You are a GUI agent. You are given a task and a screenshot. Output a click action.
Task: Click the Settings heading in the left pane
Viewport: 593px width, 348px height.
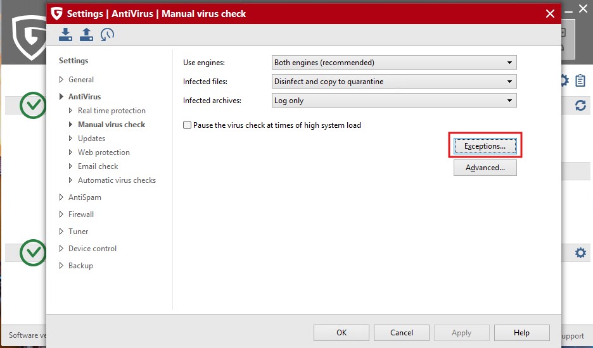pos(73,61)
